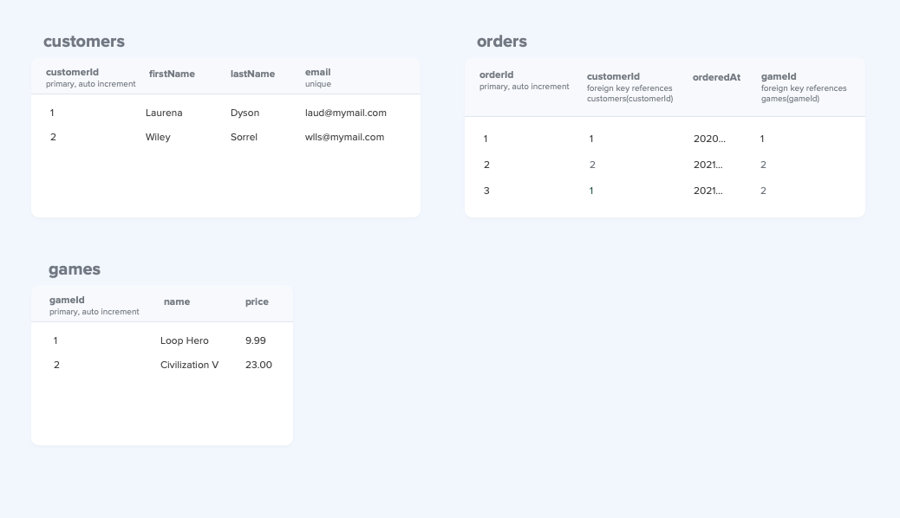900x518 pixels.
Task: Select the 2020 orderedAt cell
Action: tap(709, 139)
